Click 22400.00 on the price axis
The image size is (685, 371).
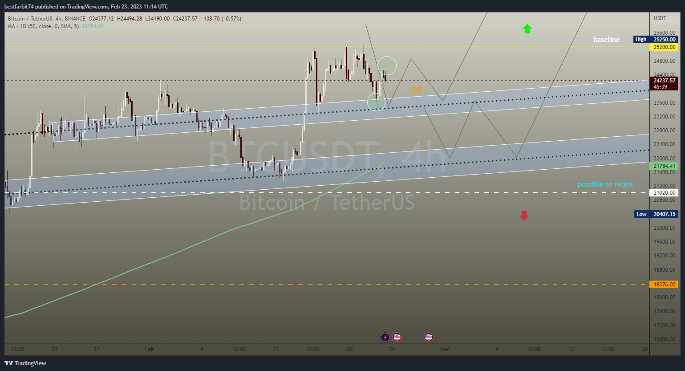(665, 144)
